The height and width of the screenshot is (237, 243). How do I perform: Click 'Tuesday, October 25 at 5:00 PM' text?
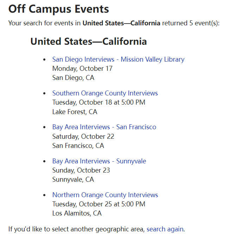(98, 204)
